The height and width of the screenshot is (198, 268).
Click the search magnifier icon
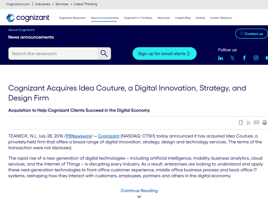[104, 53]
